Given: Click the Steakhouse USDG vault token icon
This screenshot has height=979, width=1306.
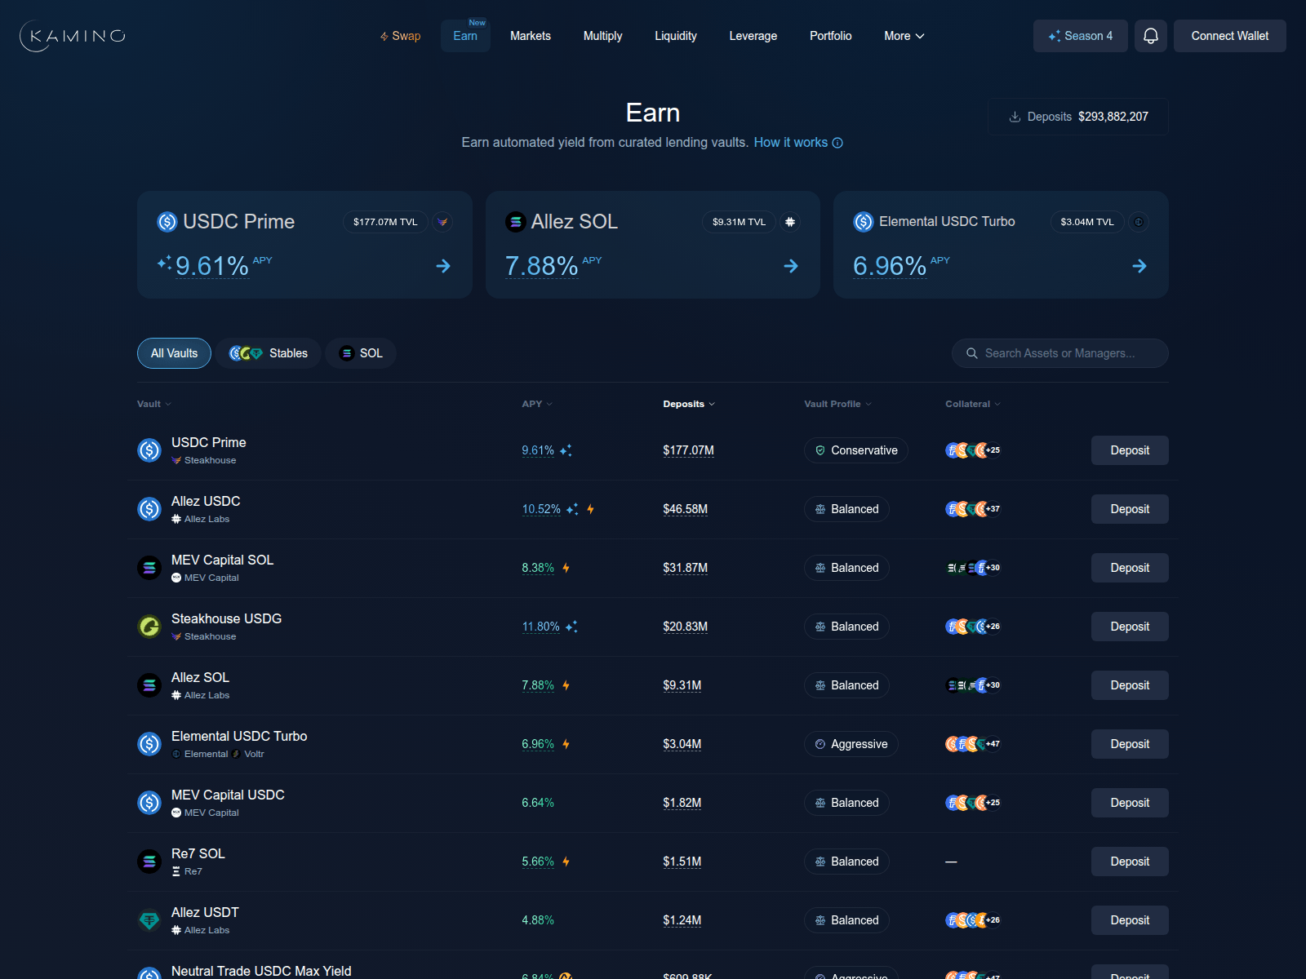Looking at the screenshot, I should point(149,627).
